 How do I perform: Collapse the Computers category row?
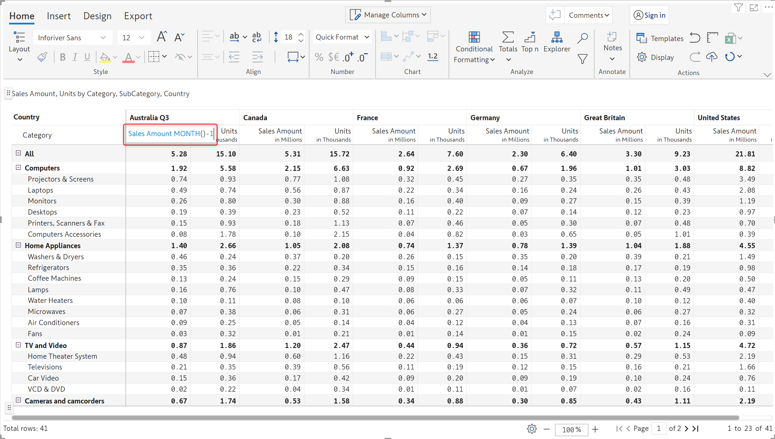pyautogui.click(x=18, y=168)
